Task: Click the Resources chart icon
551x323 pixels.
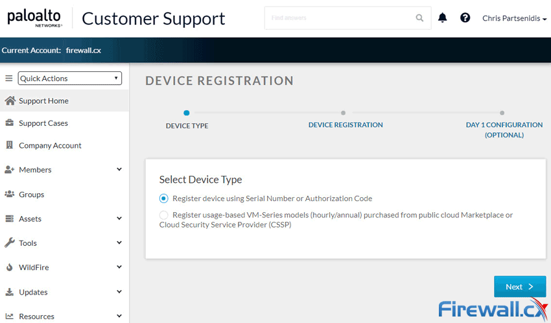Action: coord(10,317)
